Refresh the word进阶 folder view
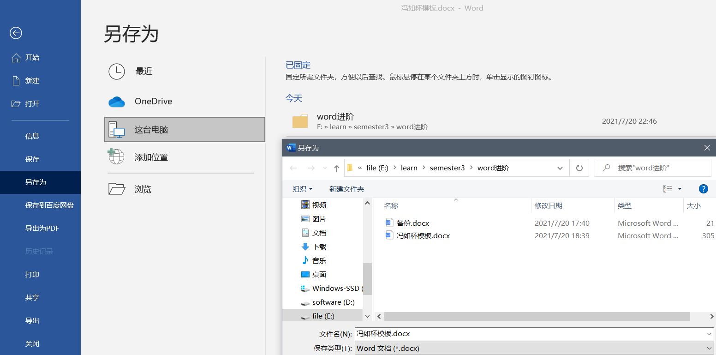This screenshot has width=716, height=355. (579, 168)
